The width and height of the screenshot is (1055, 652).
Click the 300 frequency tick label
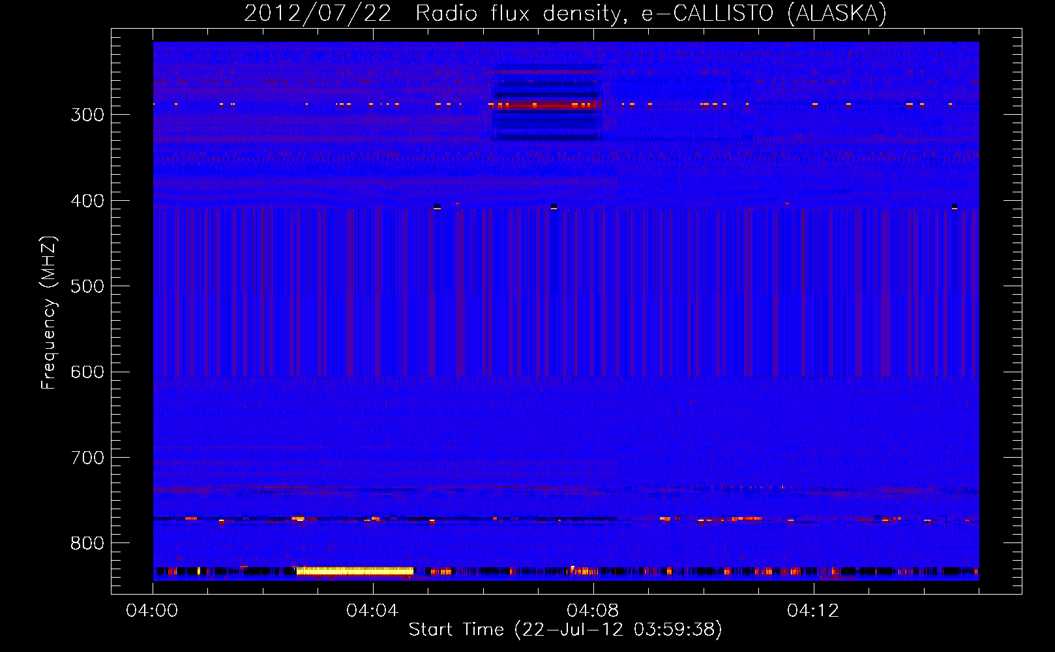point(87,115)
